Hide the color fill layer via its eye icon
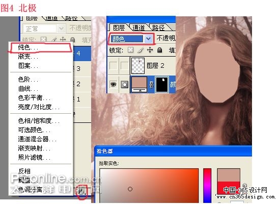 tap(113, 84)
